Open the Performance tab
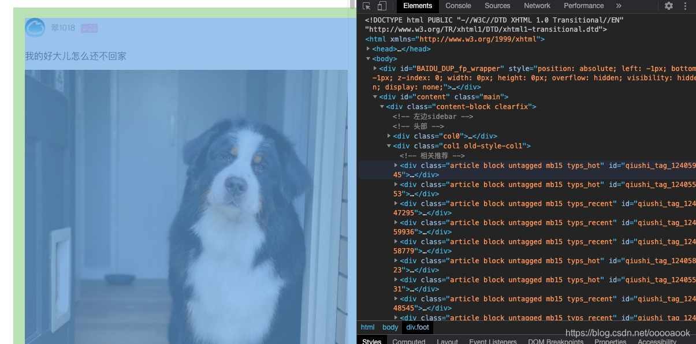 coord(584,6)
